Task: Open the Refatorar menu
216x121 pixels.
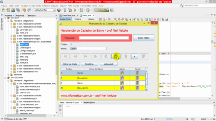Action: (46, 6)
